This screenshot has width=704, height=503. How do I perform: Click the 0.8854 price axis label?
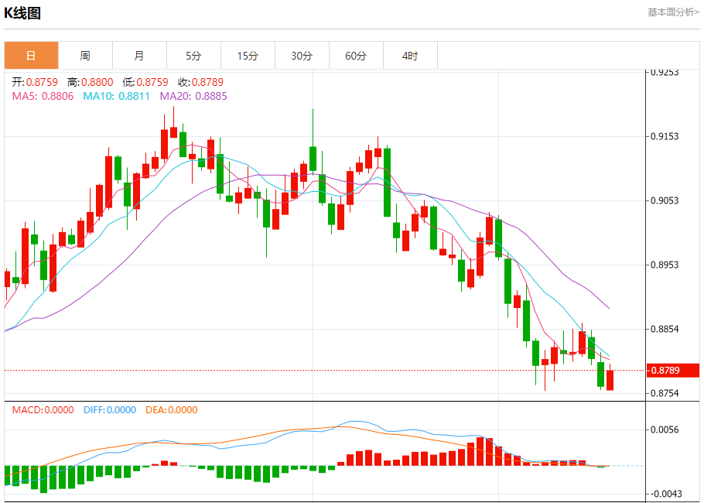(x=665, y=329)
